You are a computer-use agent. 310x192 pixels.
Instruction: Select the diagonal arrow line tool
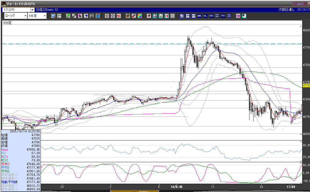coord(74,16)
